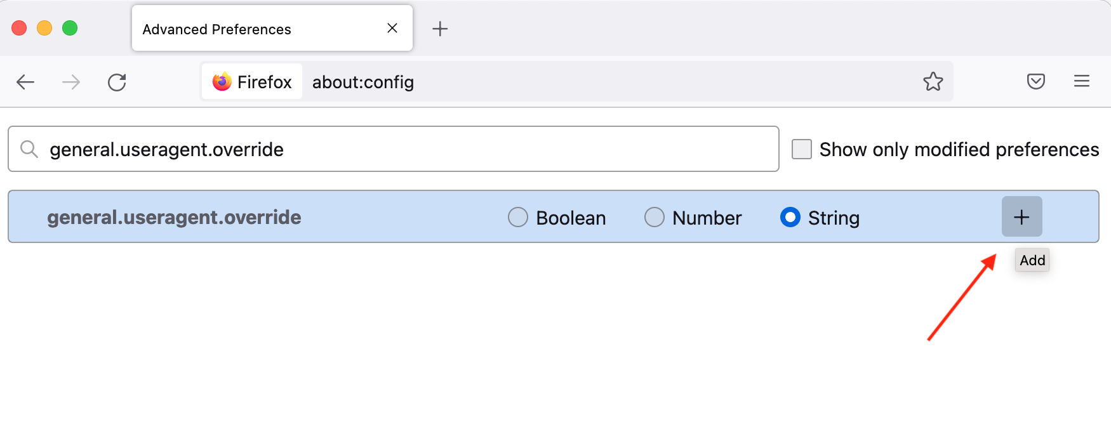
Task: Focus the preference search name field
Action: tap(394, 149)
